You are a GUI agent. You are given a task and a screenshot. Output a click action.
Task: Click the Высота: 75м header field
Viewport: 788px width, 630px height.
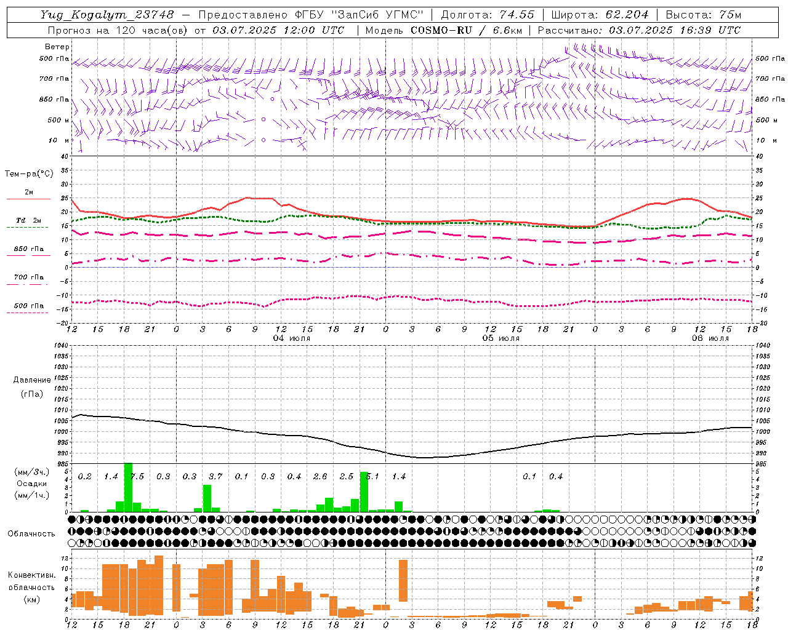pos(703,15)
